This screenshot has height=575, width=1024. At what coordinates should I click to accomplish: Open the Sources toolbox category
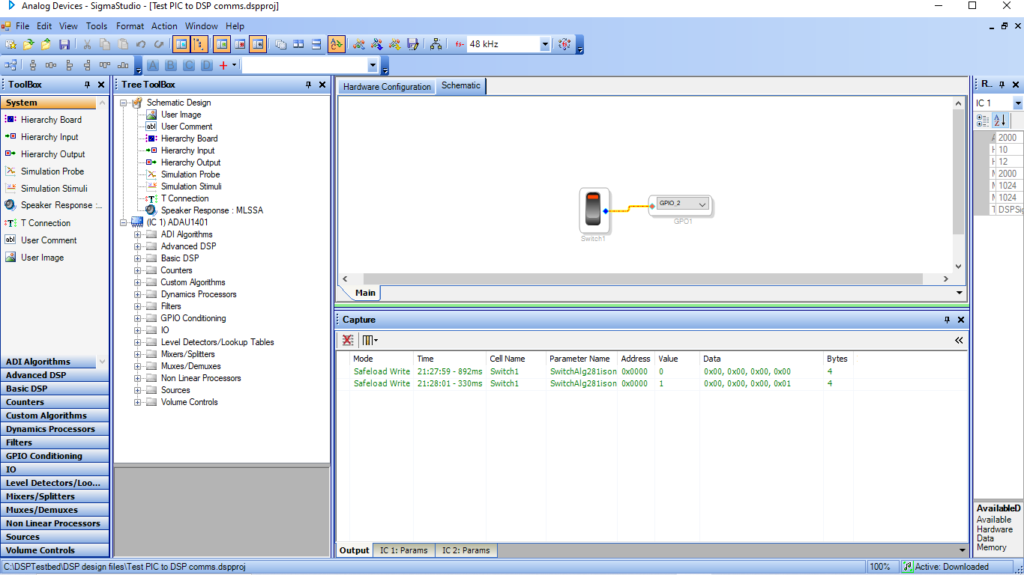[55, 537]
